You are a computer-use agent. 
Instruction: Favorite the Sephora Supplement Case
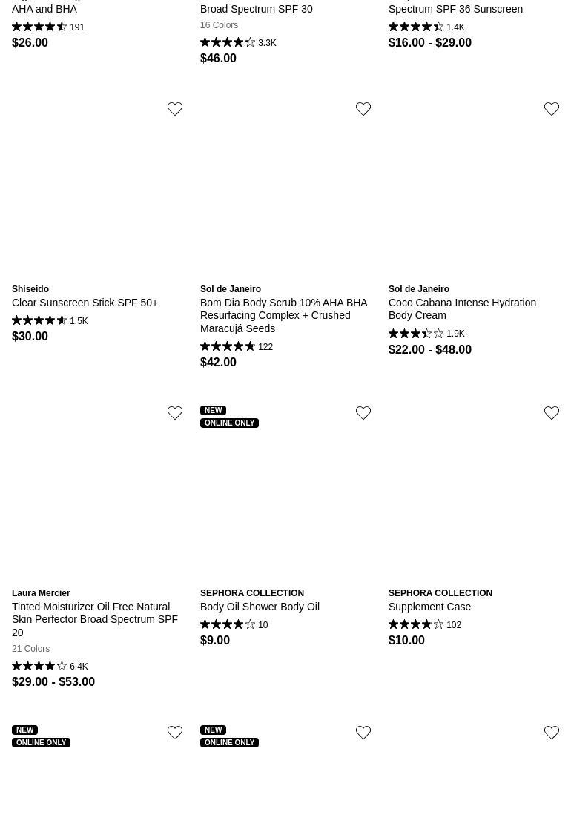[x=552, y=413]
